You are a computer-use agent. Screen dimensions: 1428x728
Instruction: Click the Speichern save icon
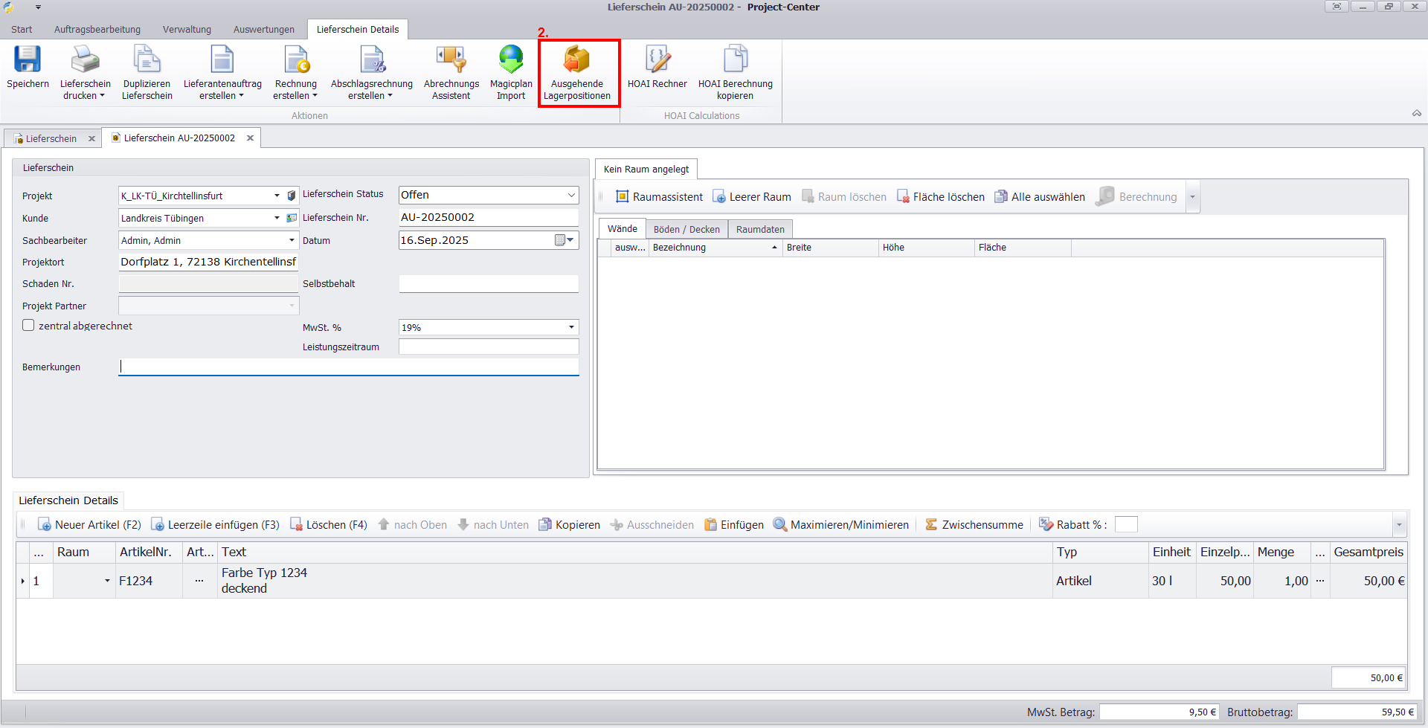(28, 59)
